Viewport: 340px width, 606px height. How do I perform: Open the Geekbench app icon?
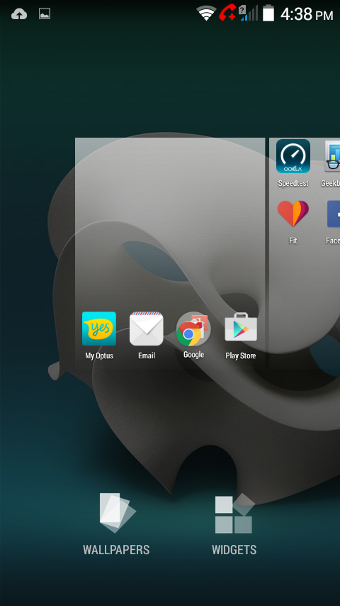332,155
